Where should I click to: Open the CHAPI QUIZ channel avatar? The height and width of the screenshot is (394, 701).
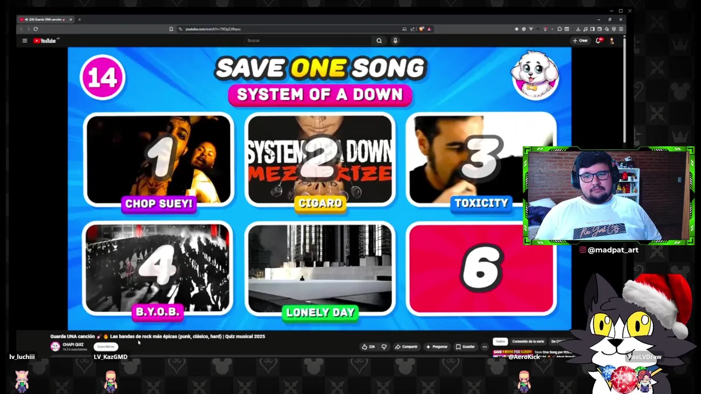click(x=55, y=346)
